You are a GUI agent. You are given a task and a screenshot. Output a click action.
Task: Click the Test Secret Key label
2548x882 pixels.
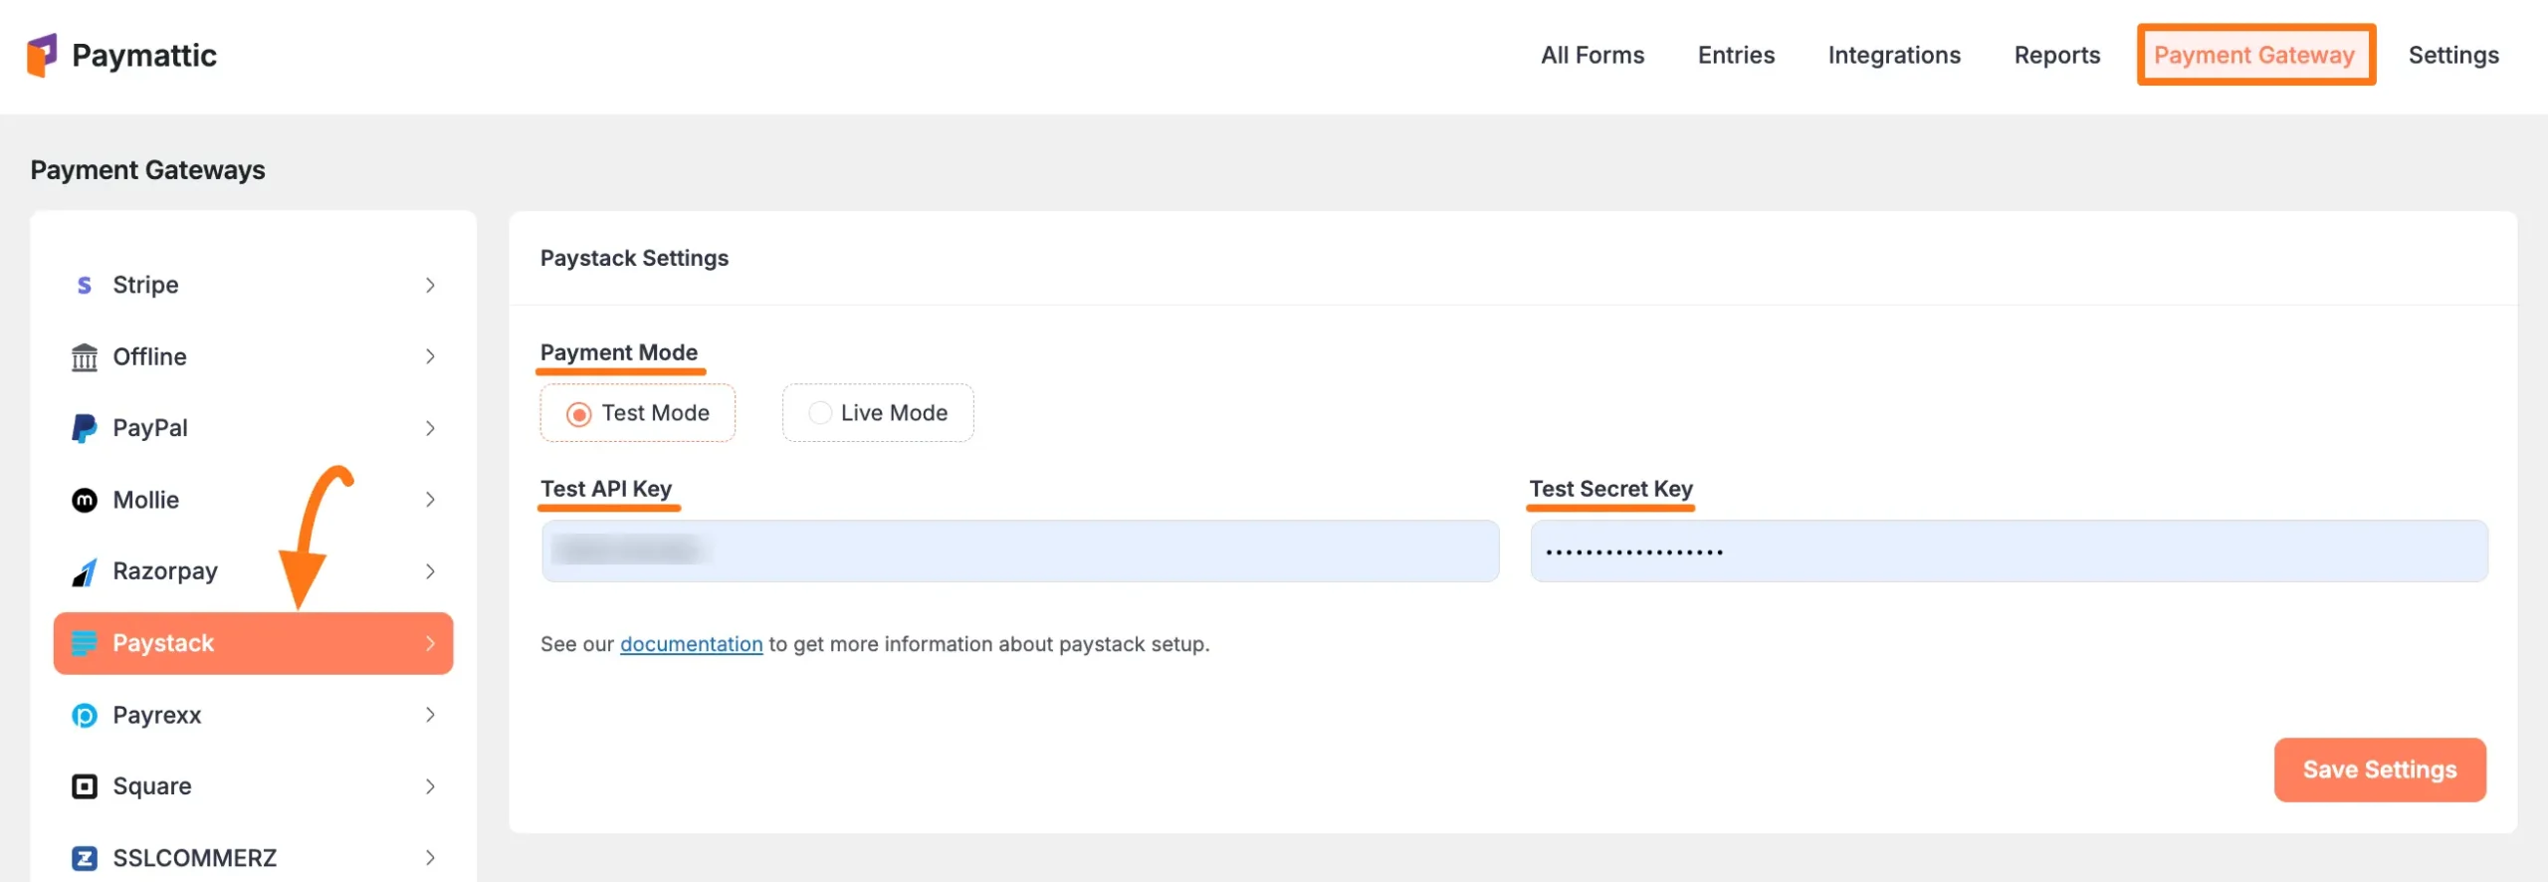click(x=1610, y=489)
